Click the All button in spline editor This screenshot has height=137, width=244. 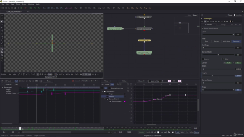pyautogui.click(x=103, y=84)
